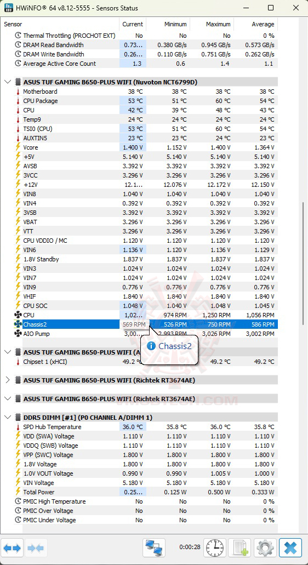Start logging with the sheet-plus icon
The height and width of the screenshot is (565, 308).
[x=240, y=548]
